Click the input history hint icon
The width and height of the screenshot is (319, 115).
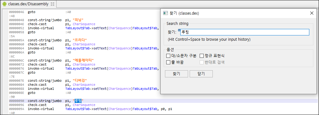[179, 30]
